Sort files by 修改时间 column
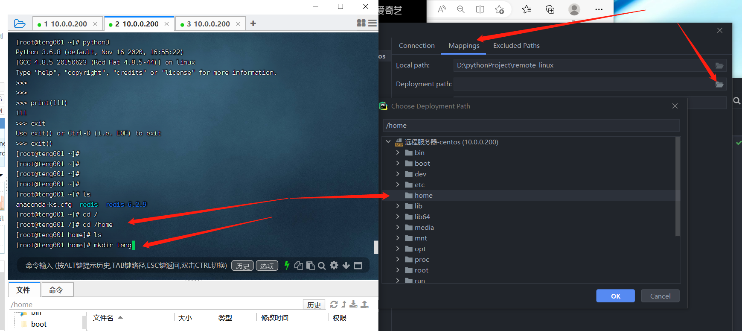Image resolution: width=742 pixels, height=331 pixels. [x=275, y=318]
